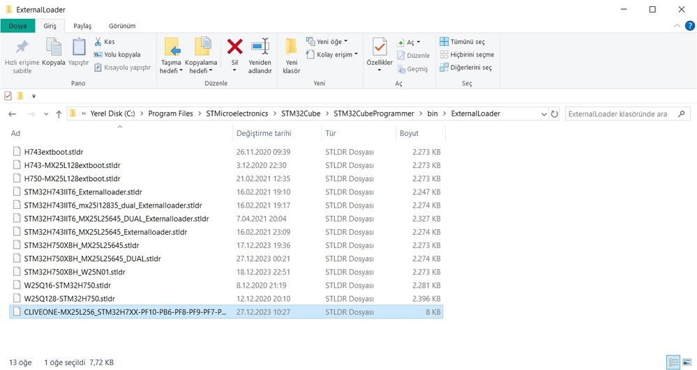Click the ExternalLoader search field
Viewport: 697px width, 370px height.
click(628, 114)
